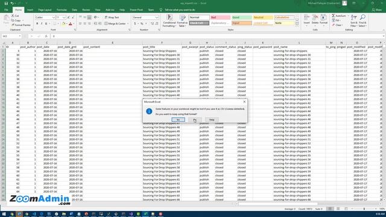Click Merge & Center
This screenshot has height=217, width=386.
point(115,24)
